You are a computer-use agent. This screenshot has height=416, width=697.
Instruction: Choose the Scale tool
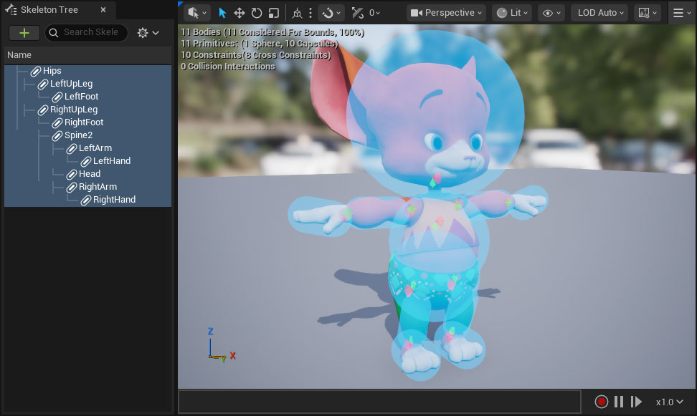(x=273, y=12)
